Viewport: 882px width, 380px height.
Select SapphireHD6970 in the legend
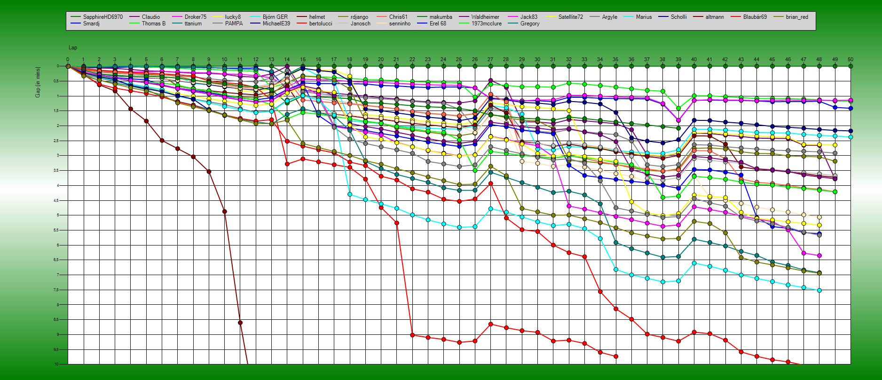tap(103, 17)
